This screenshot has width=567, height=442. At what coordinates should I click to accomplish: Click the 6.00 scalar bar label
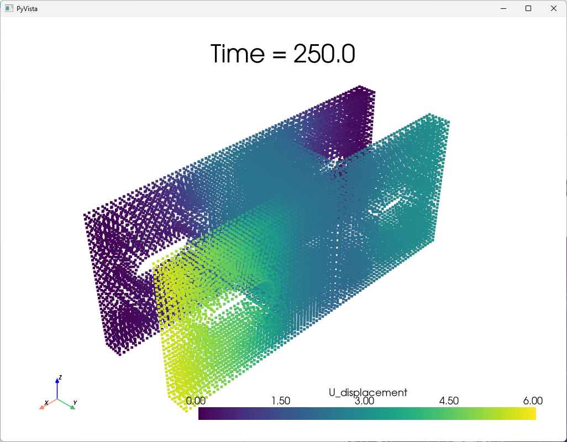click(x=533, y=401)
